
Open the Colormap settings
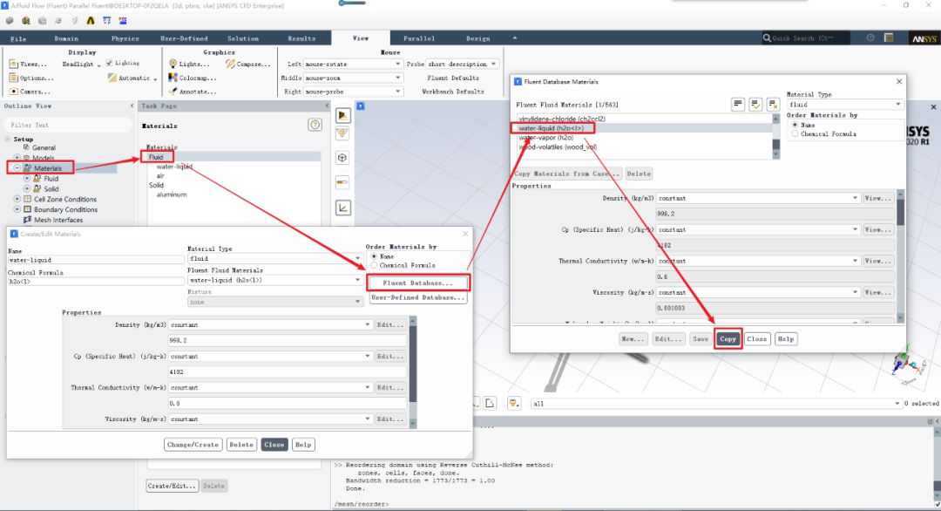click(x=192, y=78)
